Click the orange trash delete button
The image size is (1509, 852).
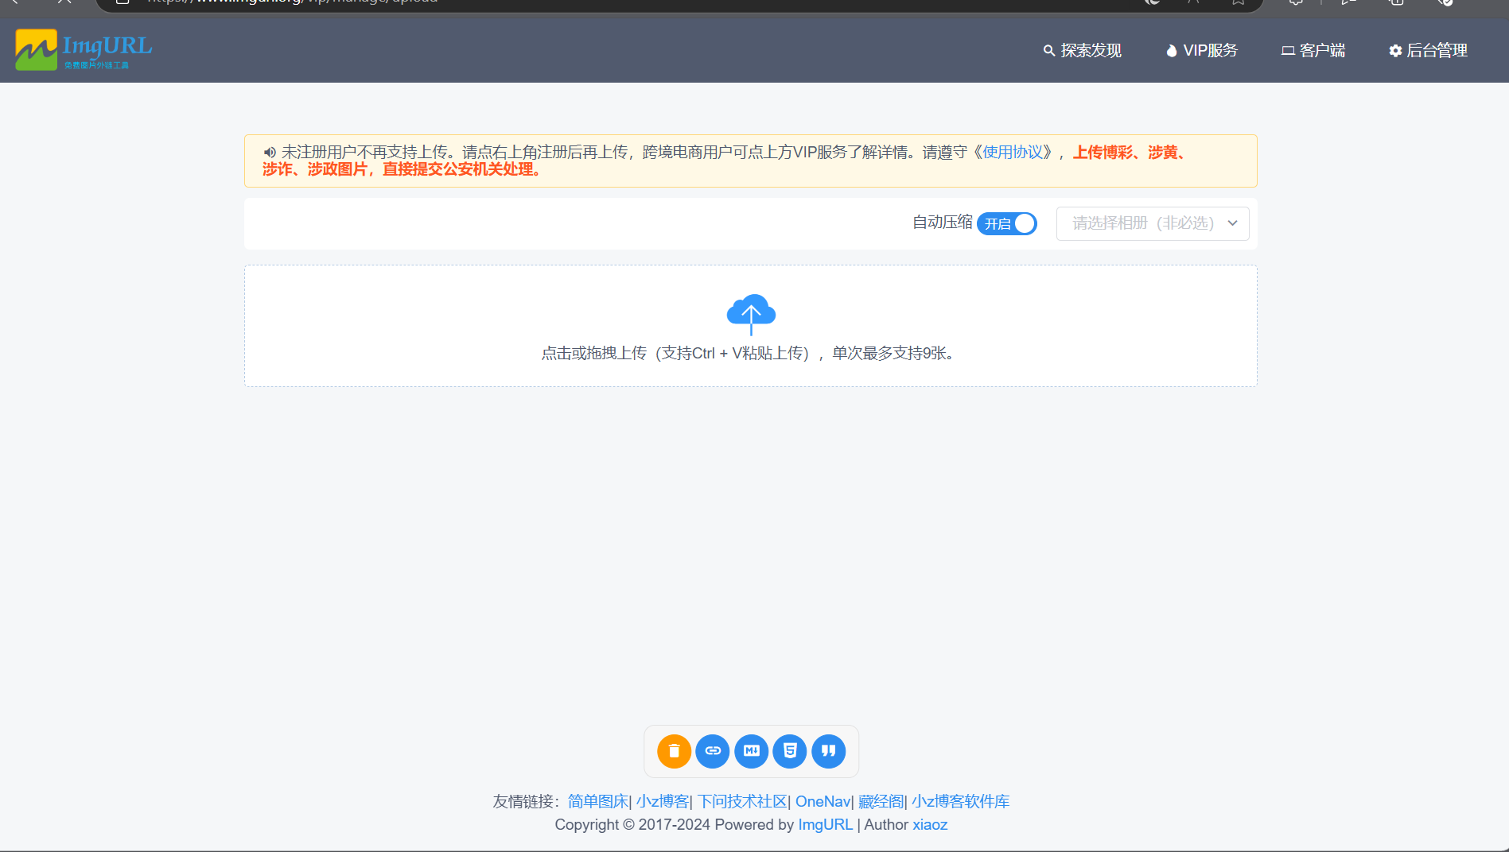(674, 751)
